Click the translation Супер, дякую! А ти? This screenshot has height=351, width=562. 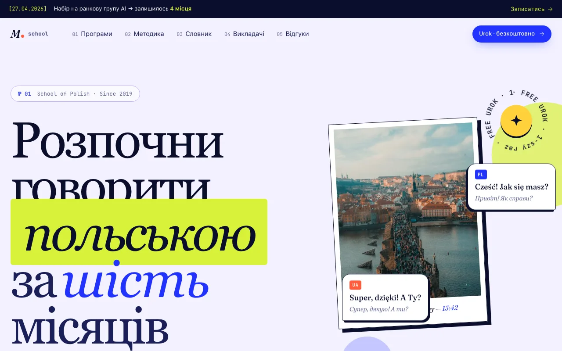tap(378, 309)
